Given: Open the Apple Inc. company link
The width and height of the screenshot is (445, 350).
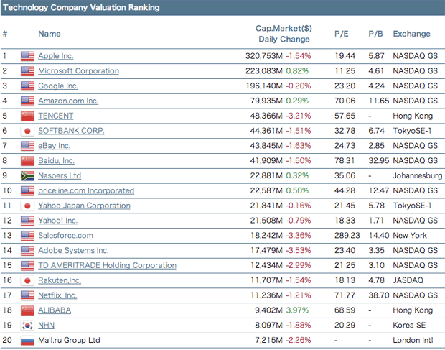Looking at the screenshot, I should [x=56, y=56].
